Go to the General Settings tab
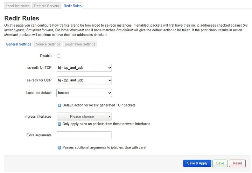Screen dimensions: 252x173 (18, 44)
